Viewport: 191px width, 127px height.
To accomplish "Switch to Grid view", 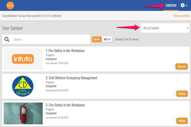I will [x=107, y=39].
